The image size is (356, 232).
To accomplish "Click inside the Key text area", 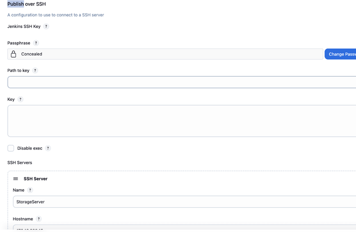I will point(182,121).
